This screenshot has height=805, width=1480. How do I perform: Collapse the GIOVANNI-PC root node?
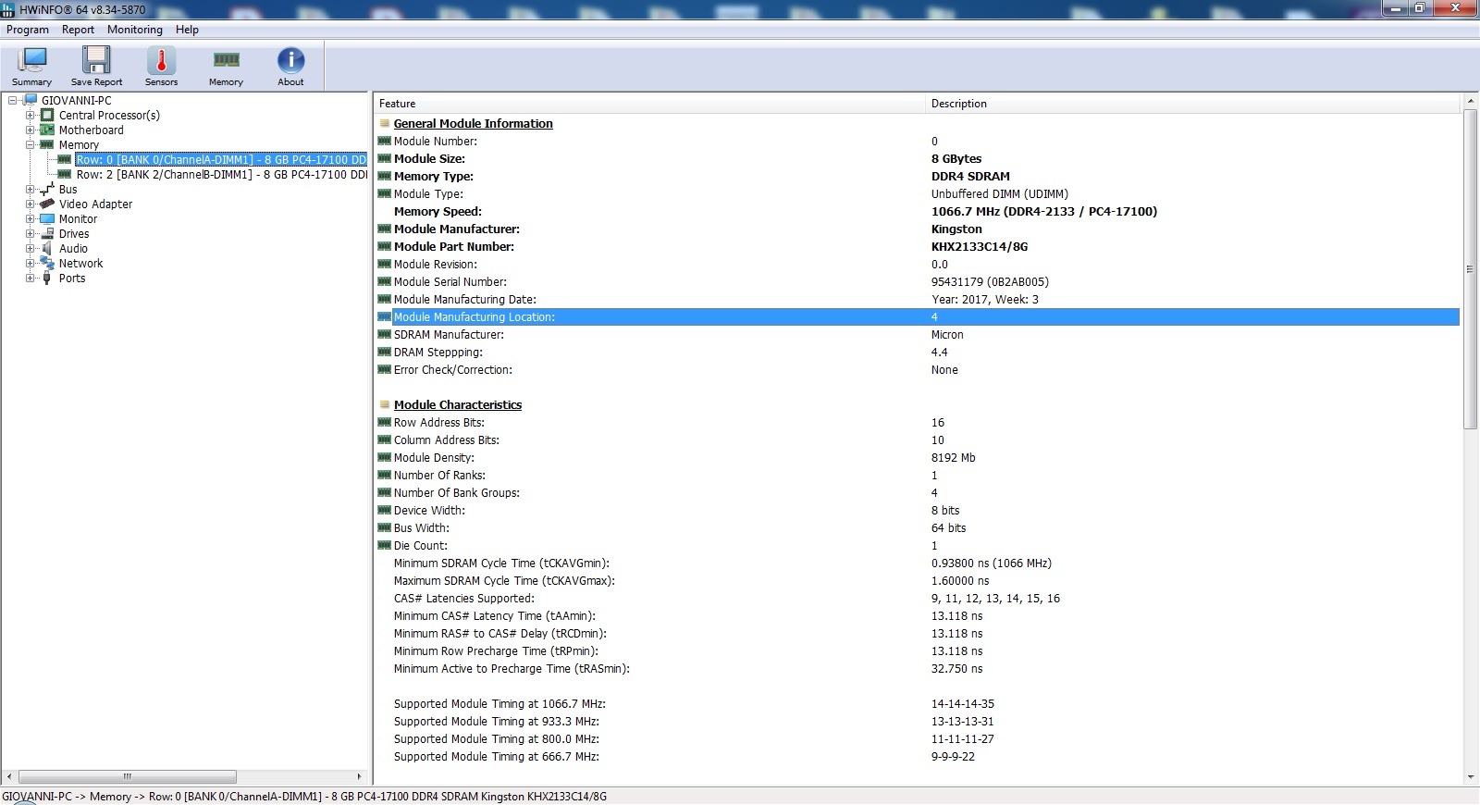tap(12, 100)
